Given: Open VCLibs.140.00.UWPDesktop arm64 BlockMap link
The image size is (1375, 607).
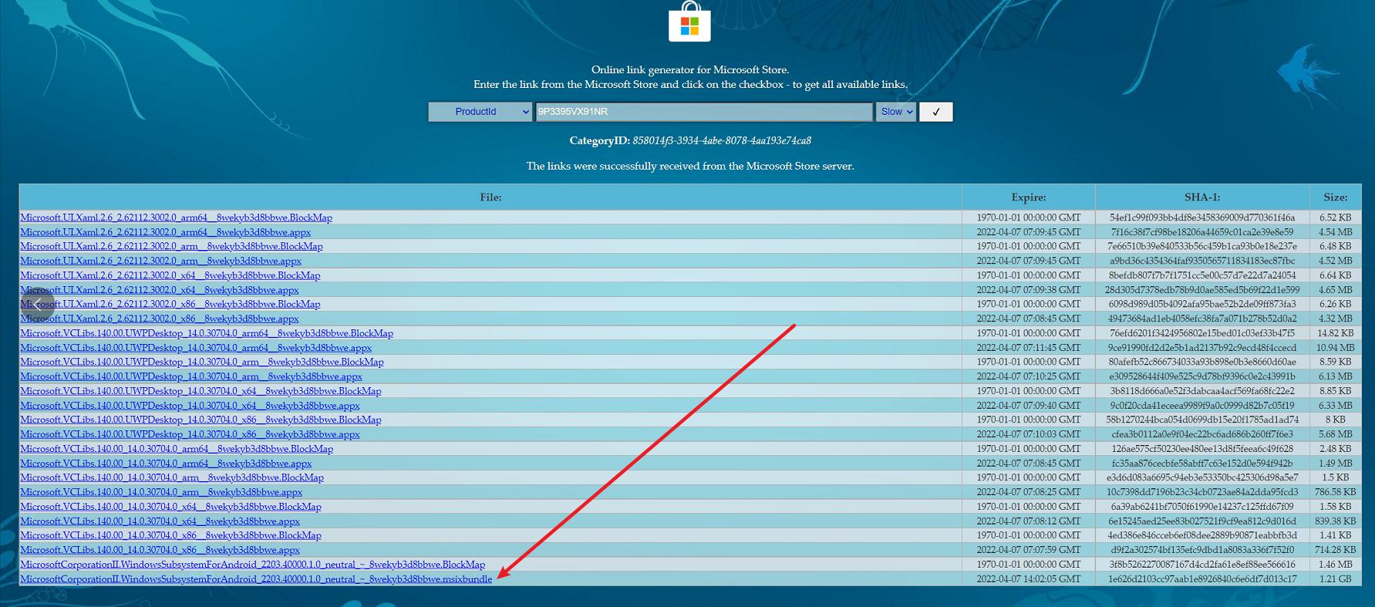Looking at the screenshot, I should (207, 333).
